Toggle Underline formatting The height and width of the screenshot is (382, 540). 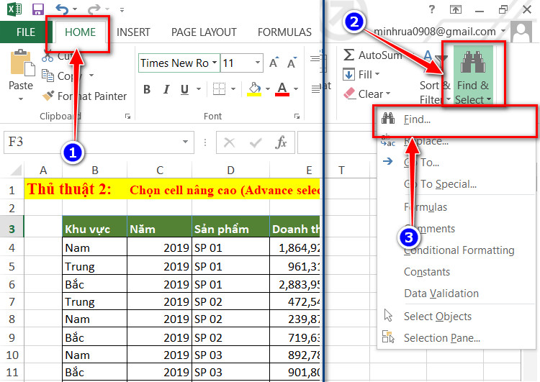click(x=184, y=89)
